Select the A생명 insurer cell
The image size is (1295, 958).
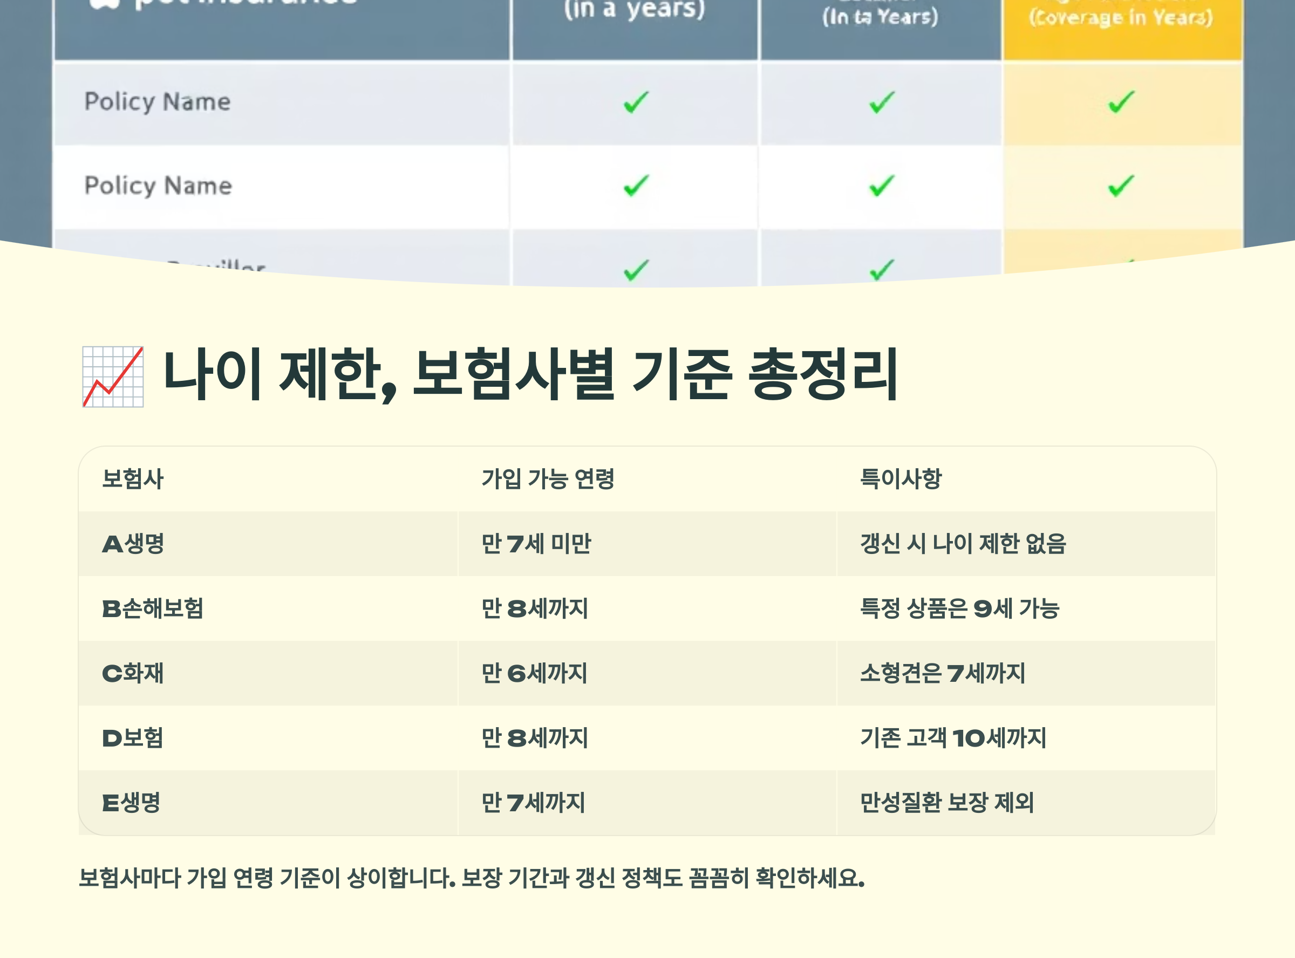[133, 544]
